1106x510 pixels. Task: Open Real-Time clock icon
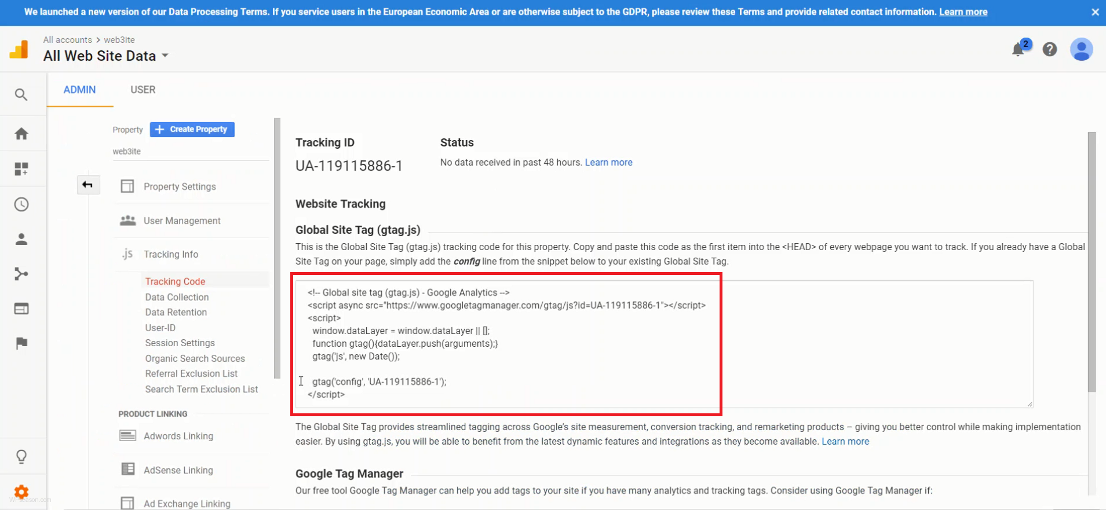point(21,204)
